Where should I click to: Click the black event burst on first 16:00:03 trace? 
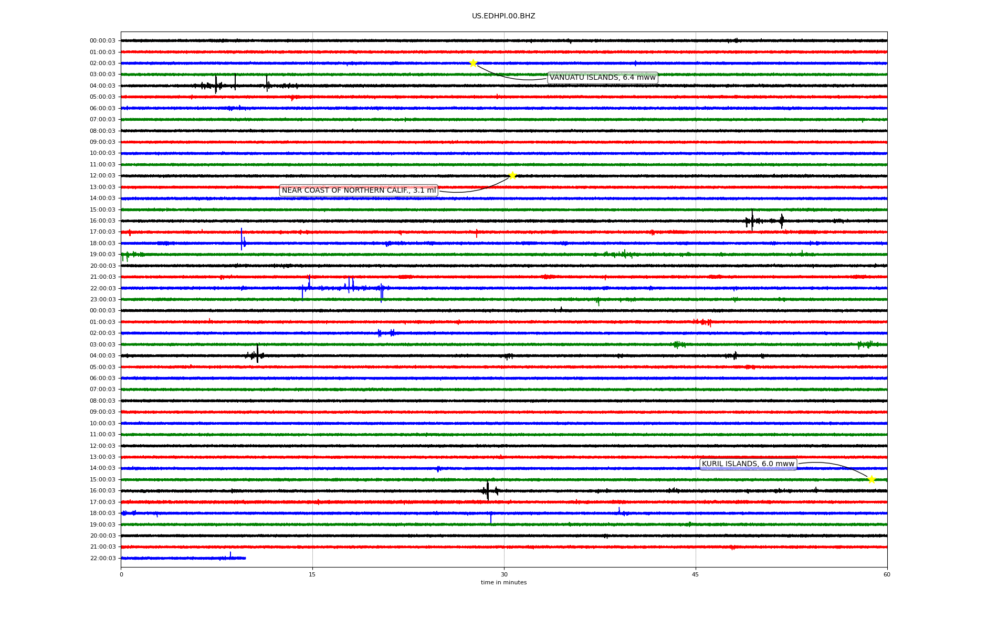click(x=752, y=220)
